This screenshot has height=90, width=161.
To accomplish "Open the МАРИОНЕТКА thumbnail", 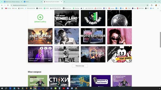I will click(x=93, y=54).
